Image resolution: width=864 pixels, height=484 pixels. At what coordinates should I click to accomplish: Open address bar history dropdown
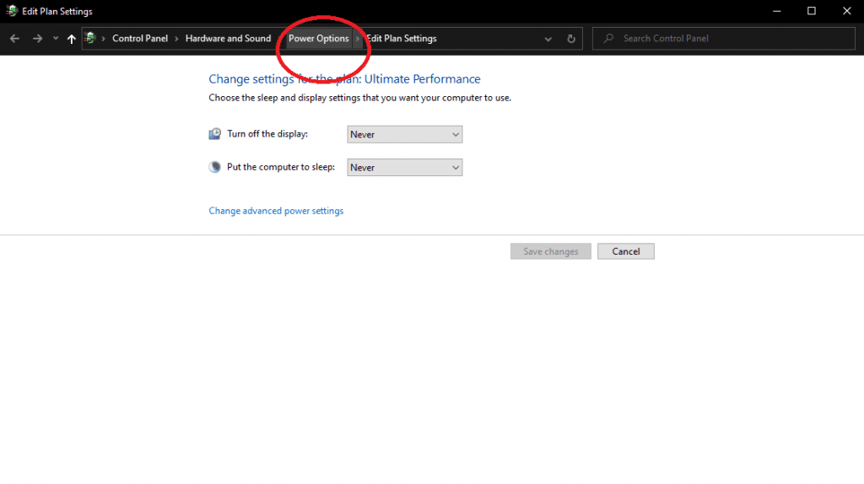click(x=548, y=39)
